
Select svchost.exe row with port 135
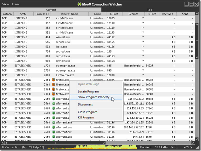pos(98,52)
